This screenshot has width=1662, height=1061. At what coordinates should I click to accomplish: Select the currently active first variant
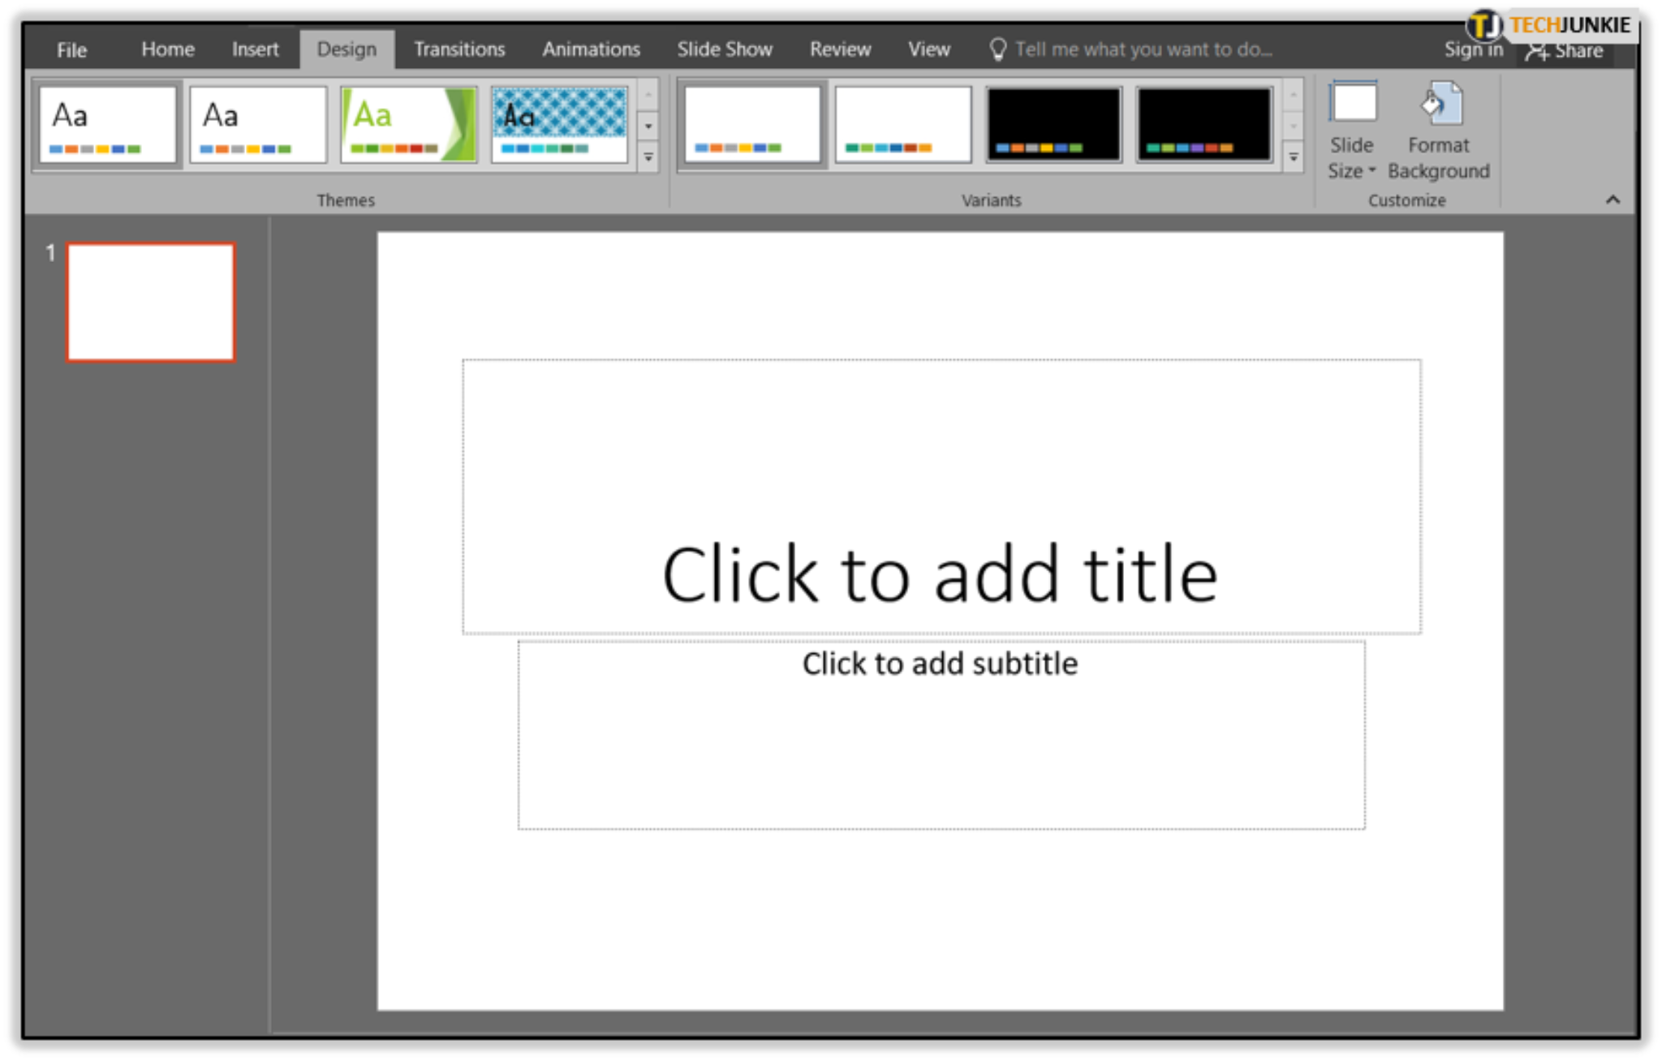[751, 123]
